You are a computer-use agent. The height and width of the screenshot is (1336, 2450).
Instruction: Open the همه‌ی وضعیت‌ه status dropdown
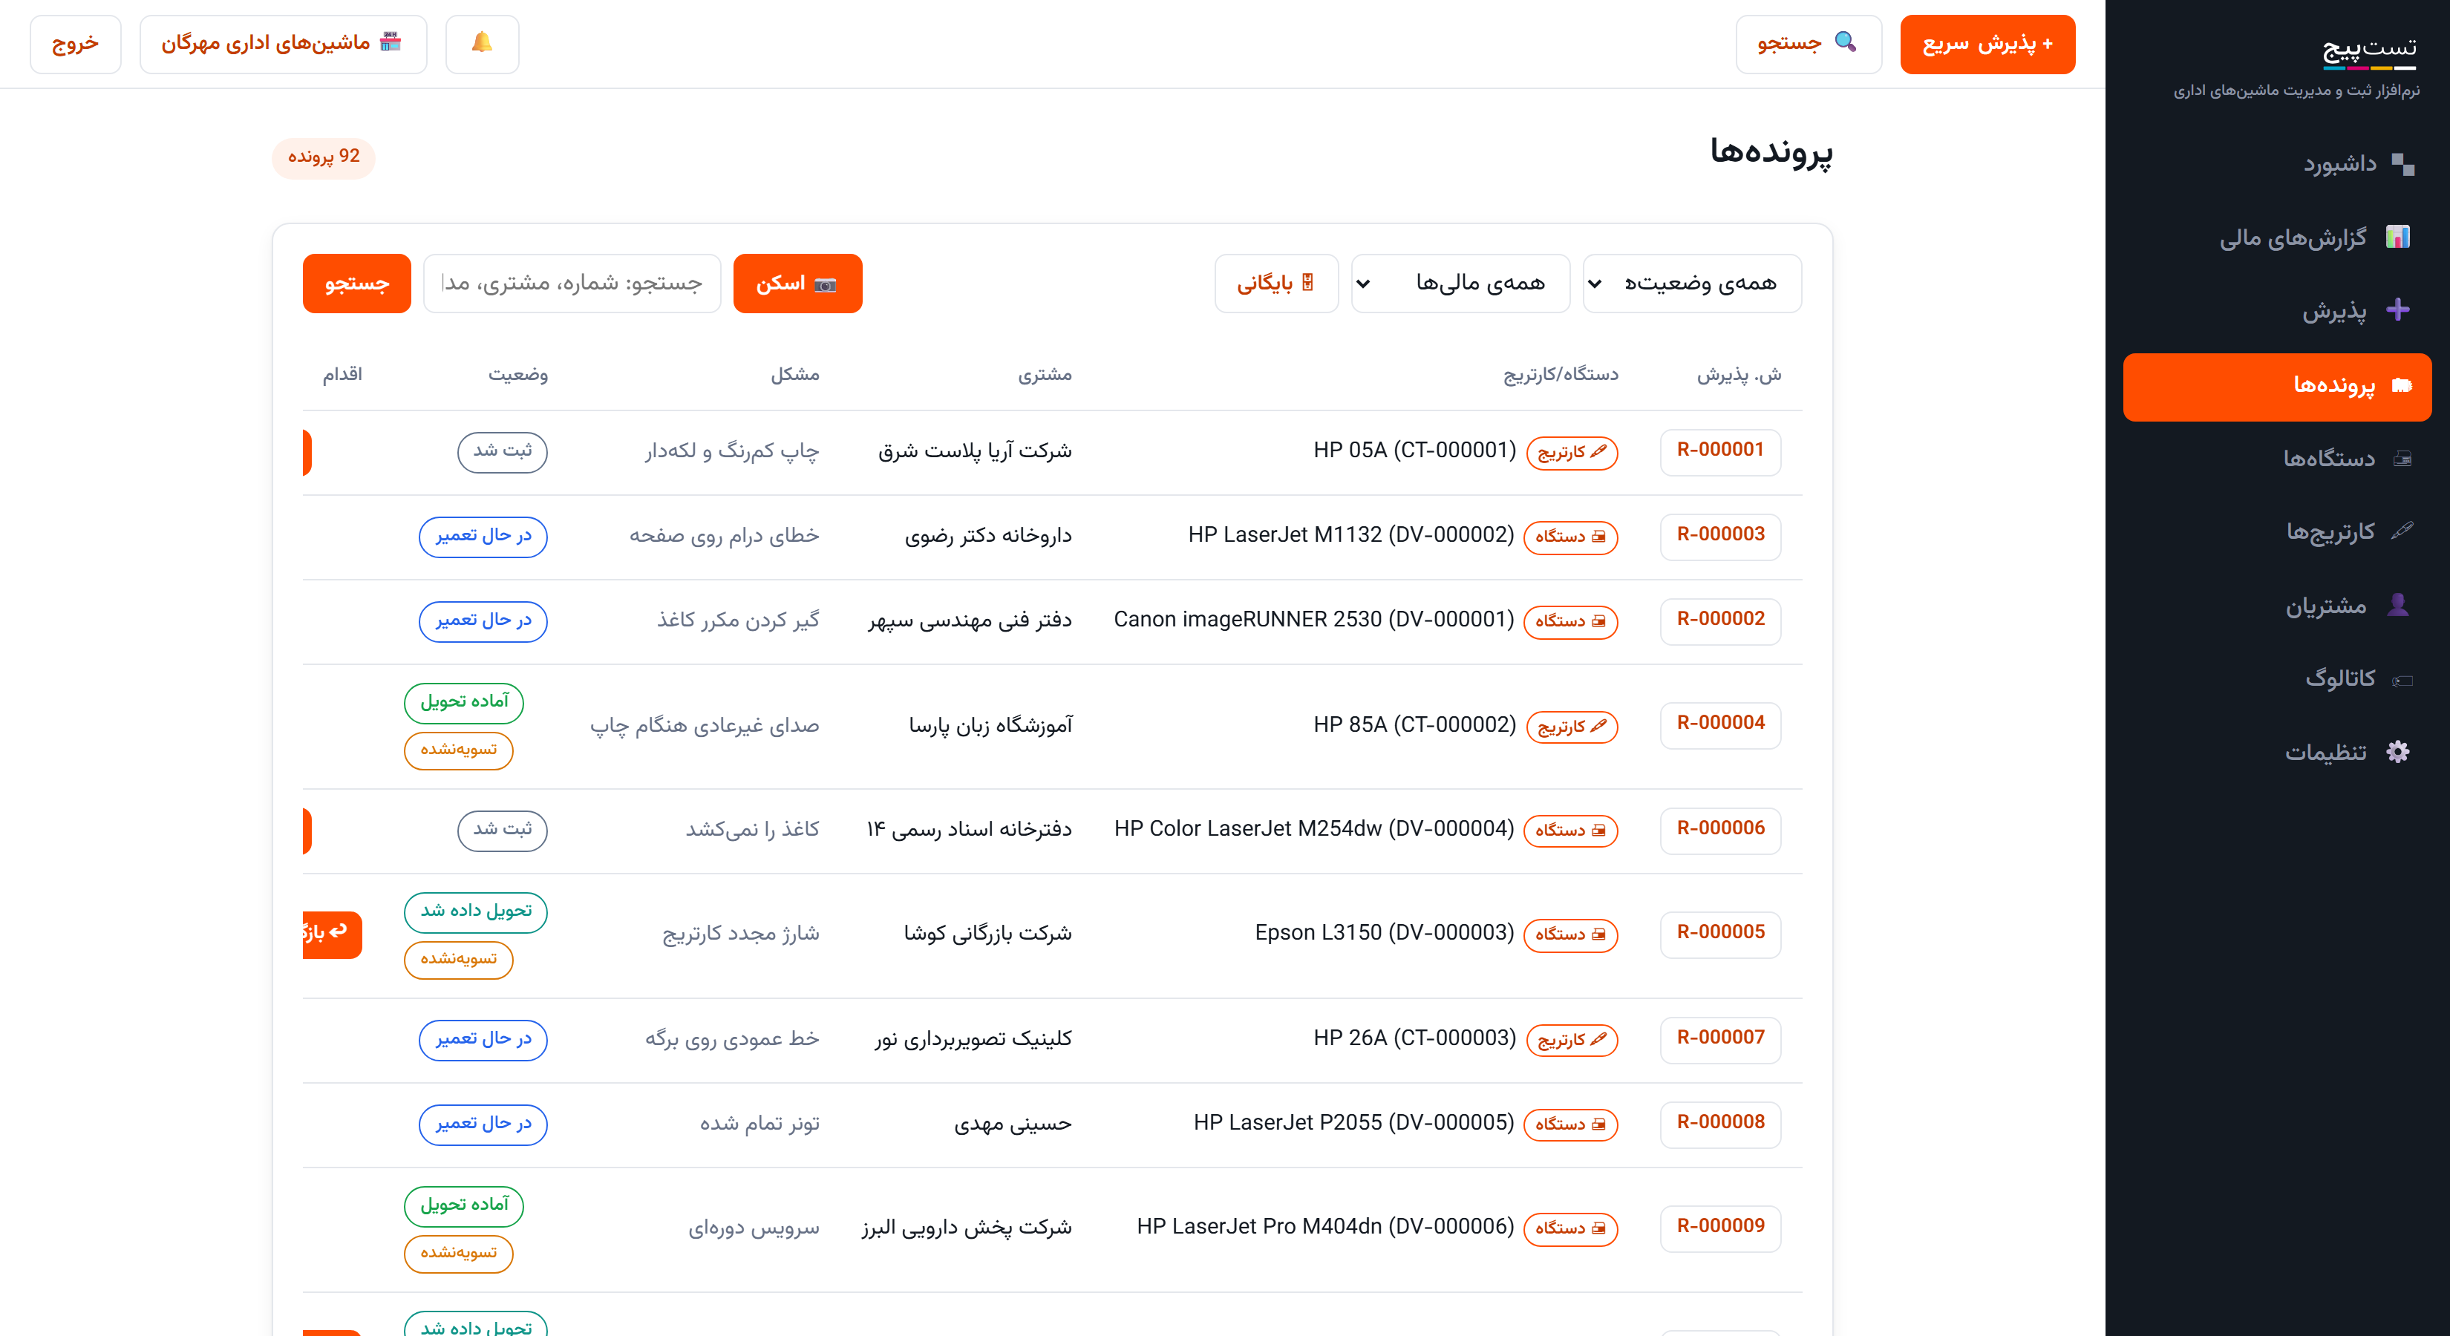[x=1691, y=284]
